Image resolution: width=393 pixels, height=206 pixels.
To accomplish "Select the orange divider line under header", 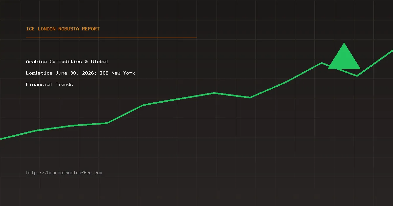I will pos(111,38).
